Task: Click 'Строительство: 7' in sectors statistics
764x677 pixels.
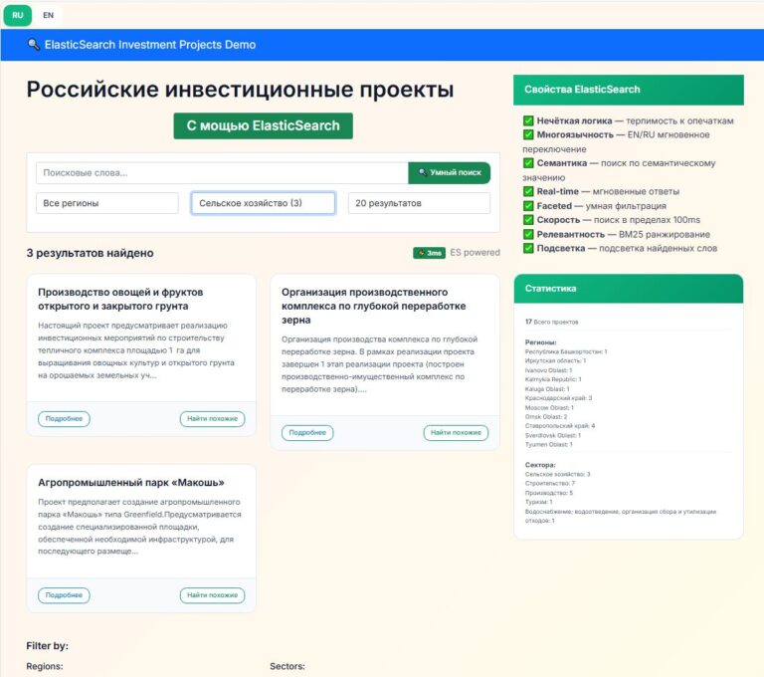Action: pyautogui.click(x=550, y=484)
